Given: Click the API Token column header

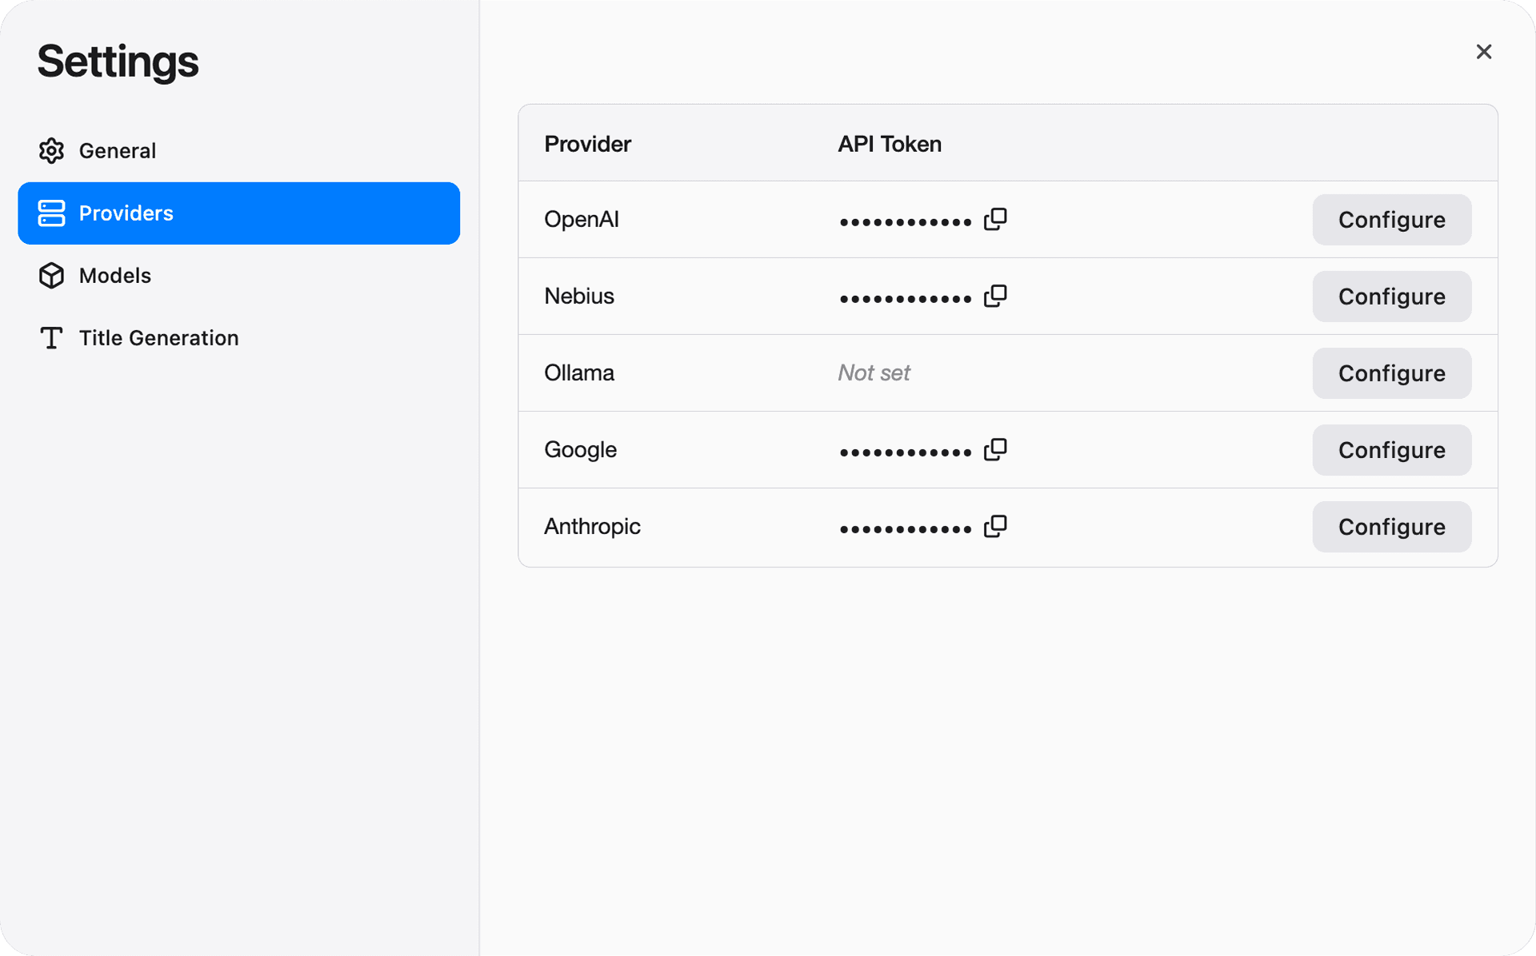Looking at the screenshot, I should [x=890, y=144].
